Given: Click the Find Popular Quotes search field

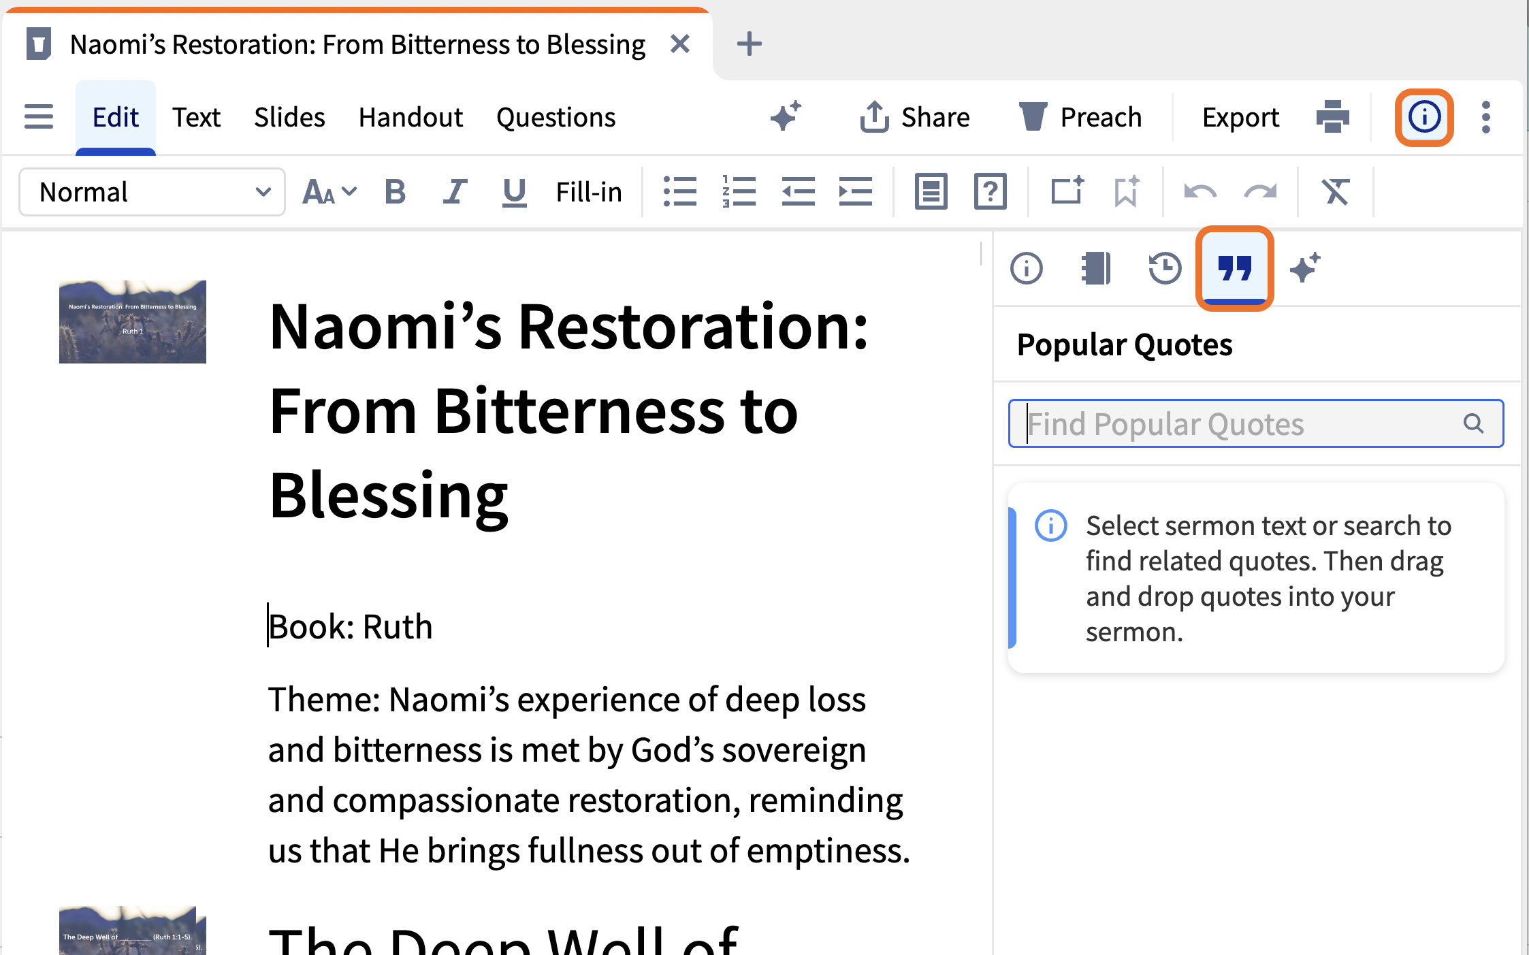Looking at the screenshot, I should 1255,423.
